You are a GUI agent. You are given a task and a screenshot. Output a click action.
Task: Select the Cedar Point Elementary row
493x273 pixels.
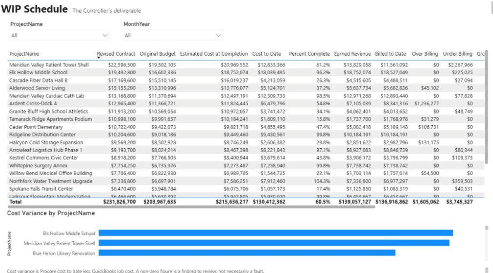click(245, 127)
